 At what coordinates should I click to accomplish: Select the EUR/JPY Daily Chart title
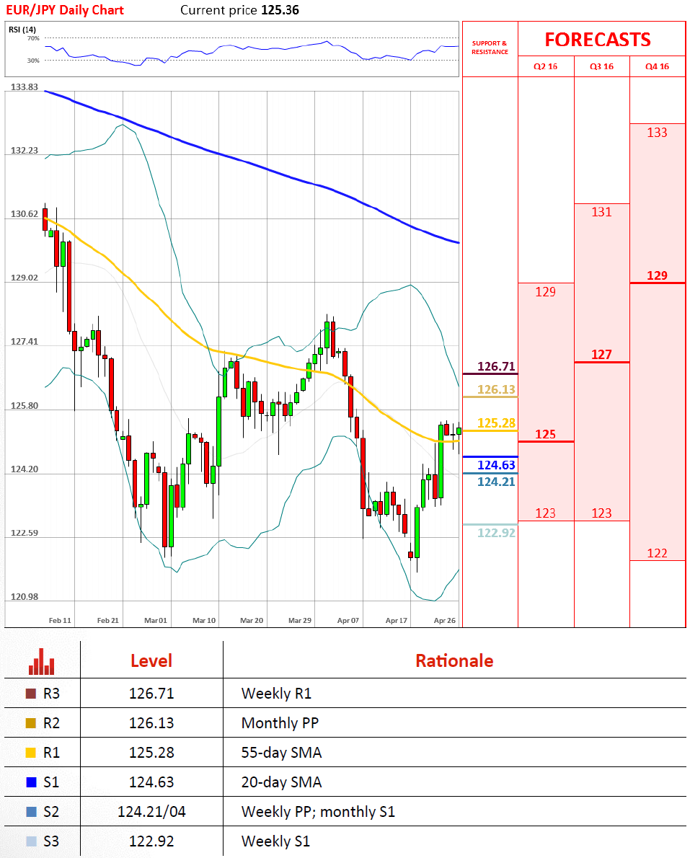click(65, 10)
